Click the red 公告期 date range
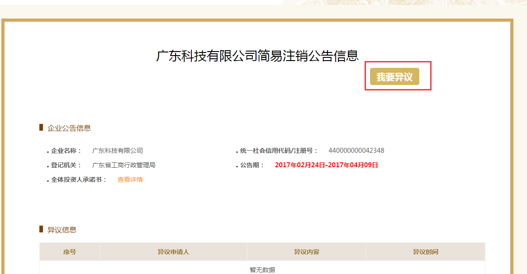Image resolution: width=527 pixels, height=274 pixels. pyautogui.click(x=326, y=165)
